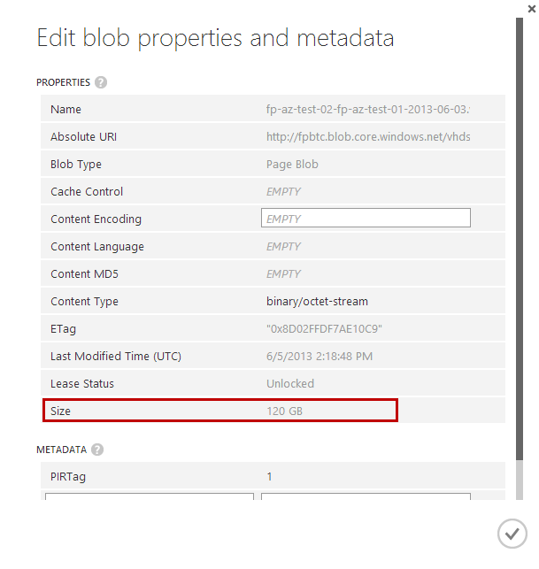Click the Content Encoding input field
Screen dimensions: 539x569
pos(366,219)
